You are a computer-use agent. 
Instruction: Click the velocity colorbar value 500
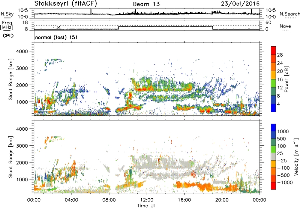pos(282,139)
